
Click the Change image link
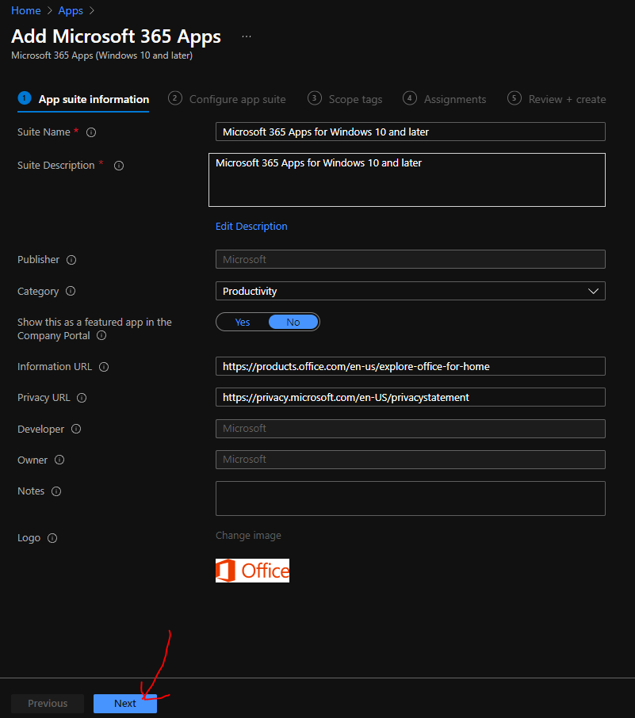tap(248, 535)
